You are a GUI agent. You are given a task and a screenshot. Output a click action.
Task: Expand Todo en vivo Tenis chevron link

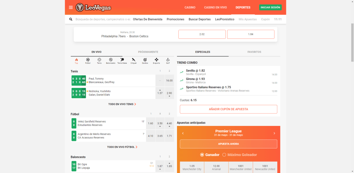pos(122,104)
